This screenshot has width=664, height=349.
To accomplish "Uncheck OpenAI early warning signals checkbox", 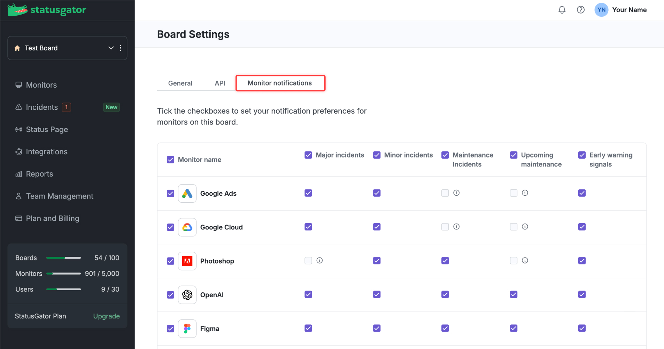I will click(582, 294).
